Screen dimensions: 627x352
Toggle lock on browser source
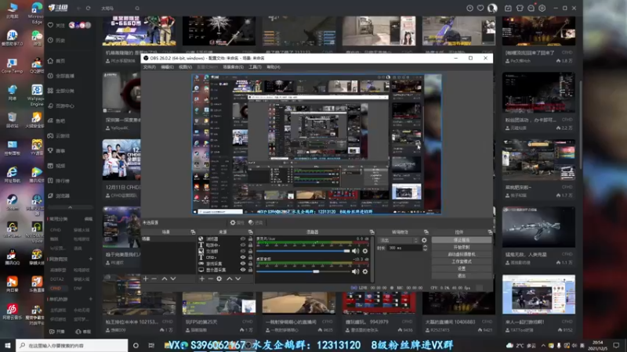tap(250, 239)
